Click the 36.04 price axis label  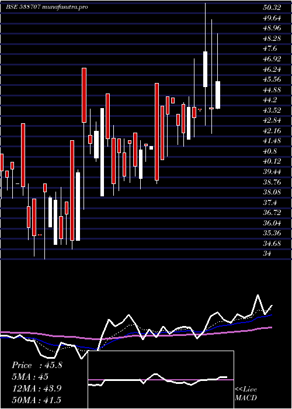coord(272,223)
